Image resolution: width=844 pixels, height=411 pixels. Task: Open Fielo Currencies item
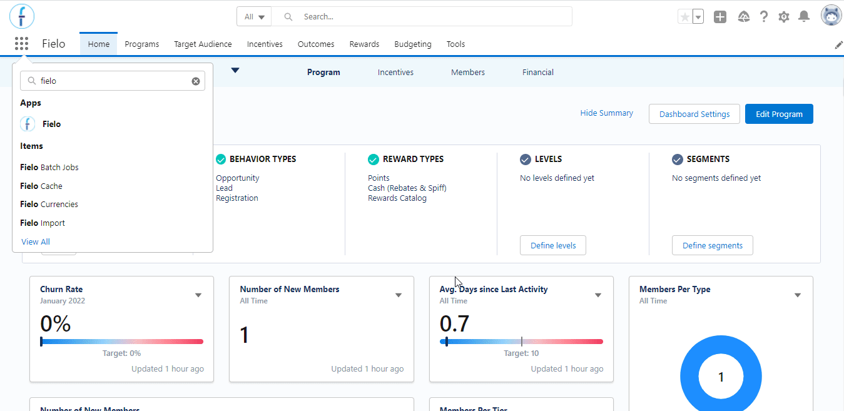[49, 204]
